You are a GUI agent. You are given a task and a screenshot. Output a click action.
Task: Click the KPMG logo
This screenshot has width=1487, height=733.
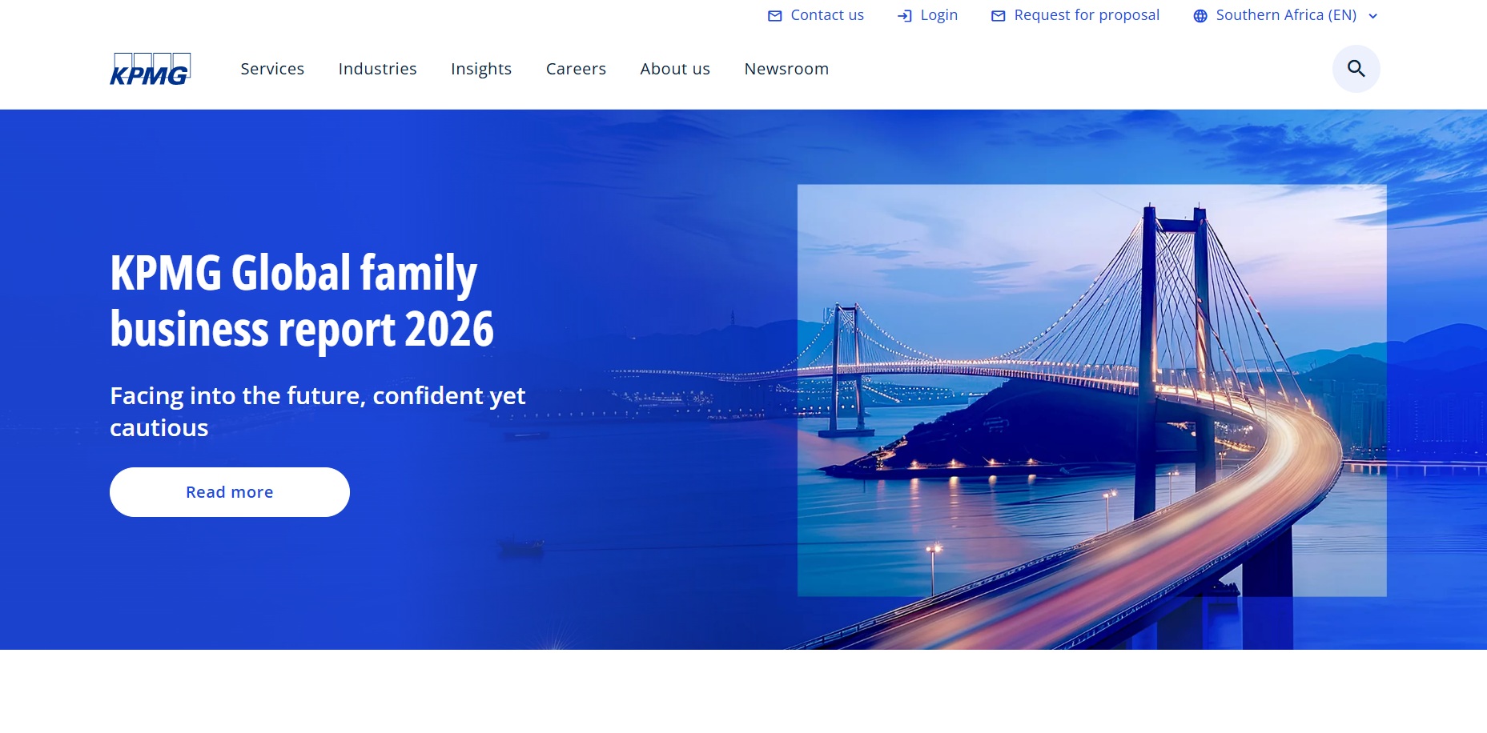pos(150,69)
